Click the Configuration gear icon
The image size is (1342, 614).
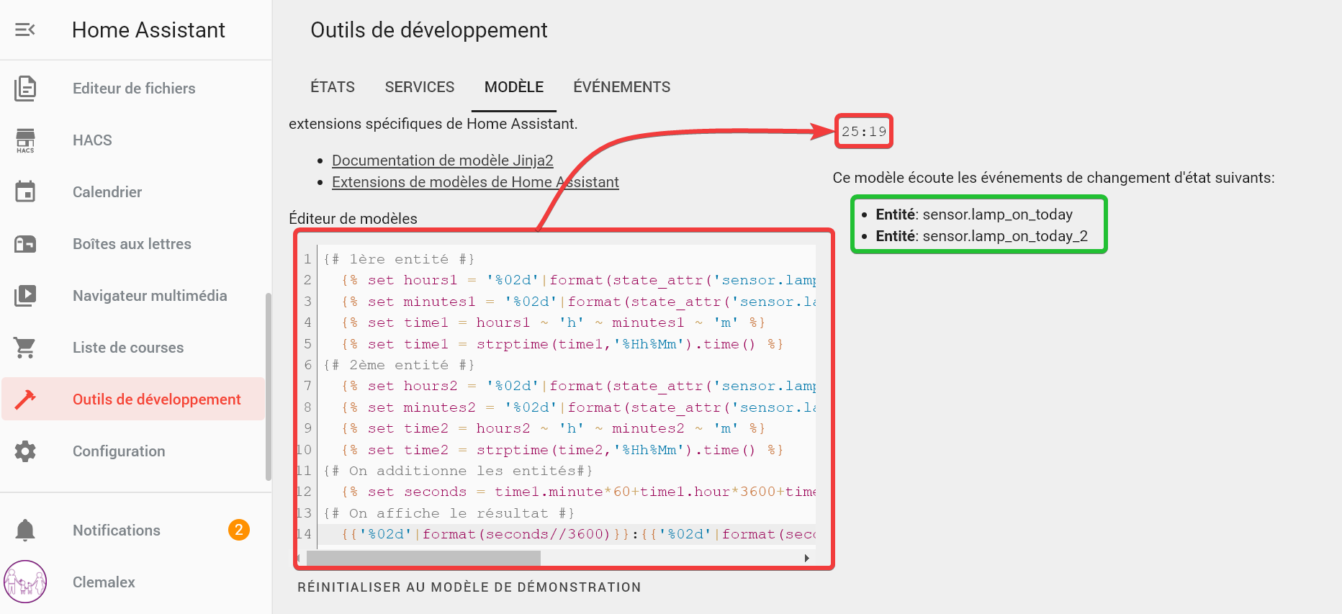(25, 451)
